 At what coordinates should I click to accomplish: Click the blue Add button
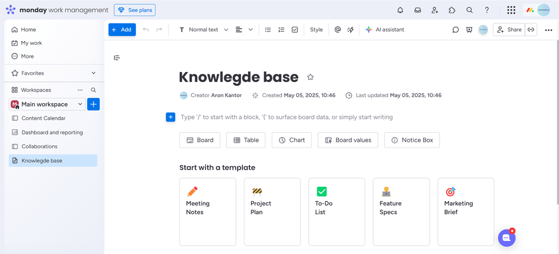122,29
